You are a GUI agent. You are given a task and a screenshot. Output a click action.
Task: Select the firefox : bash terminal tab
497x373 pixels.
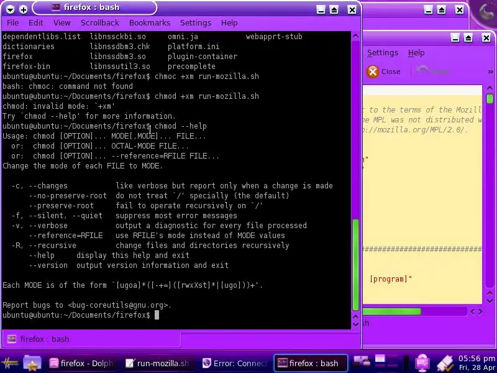91,339
